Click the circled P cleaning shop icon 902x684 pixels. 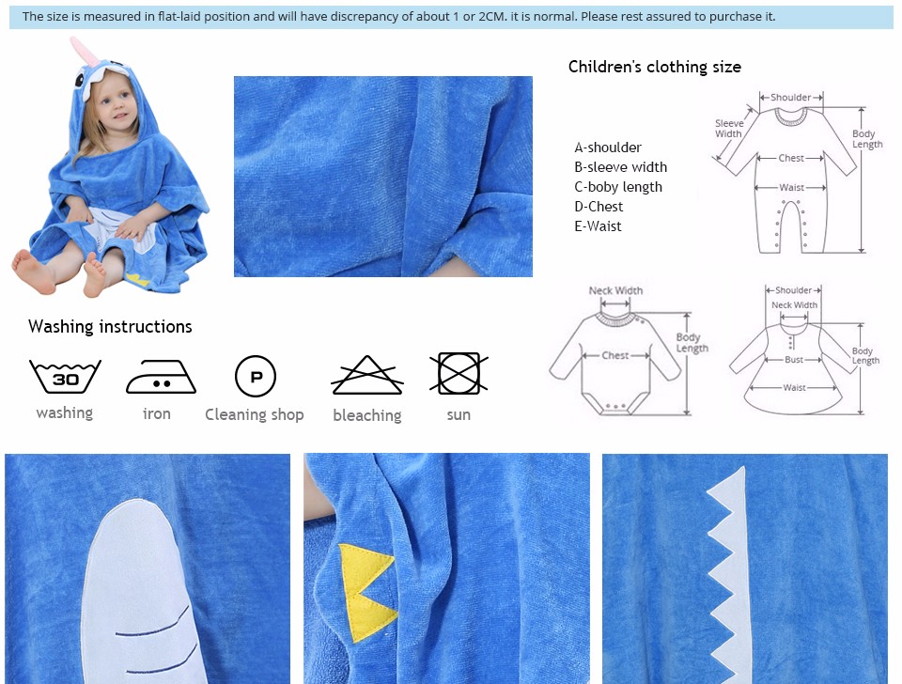[x=256, y=376]
